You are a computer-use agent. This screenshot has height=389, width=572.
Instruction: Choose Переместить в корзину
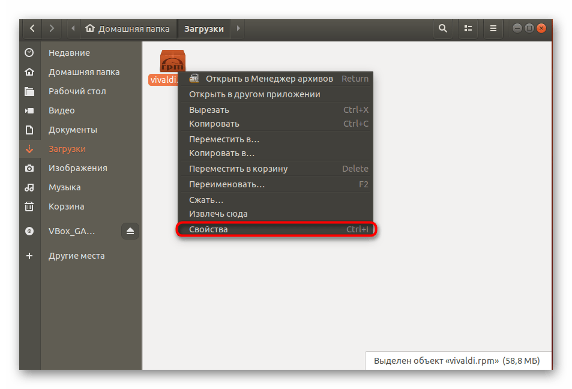pos(238,169)
